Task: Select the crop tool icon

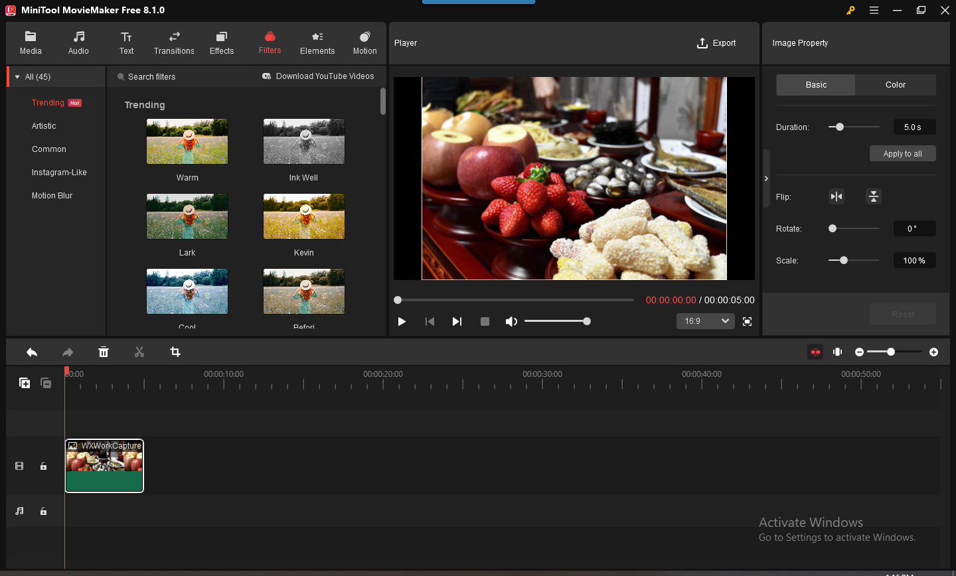Action: coord(175,352)
